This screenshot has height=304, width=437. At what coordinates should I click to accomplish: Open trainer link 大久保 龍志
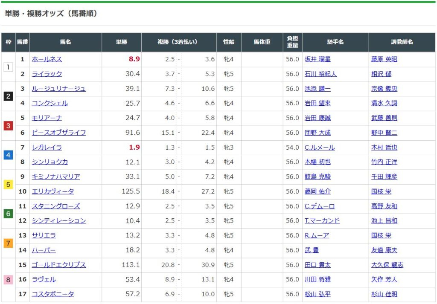click(x=387, y=265)
